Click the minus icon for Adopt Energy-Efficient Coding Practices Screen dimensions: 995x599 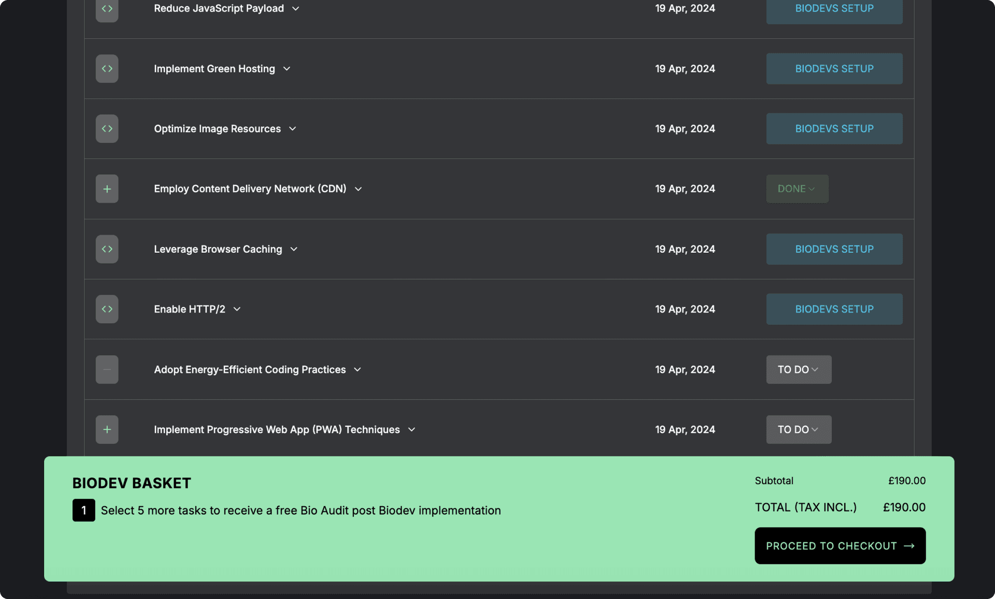(107, 369)
